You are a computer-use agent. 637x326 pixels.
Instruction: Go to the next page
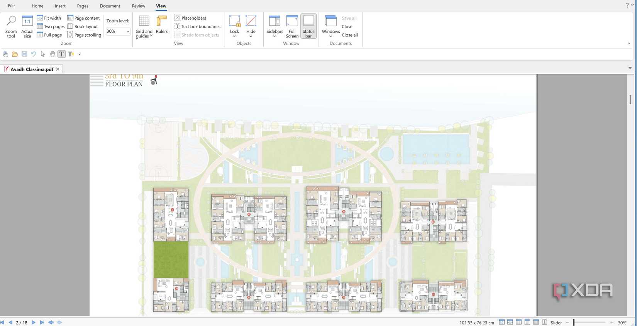pyautogui.click(x=34, y=323)
